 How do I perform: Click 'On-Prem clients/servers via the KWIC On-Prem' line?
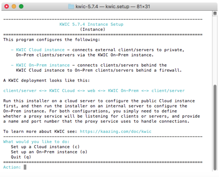tap(85, 55)
